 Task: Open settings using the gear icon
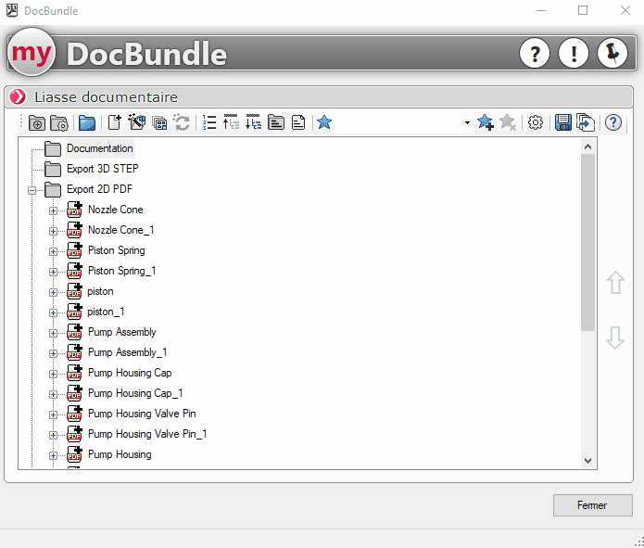click(535, 122)
